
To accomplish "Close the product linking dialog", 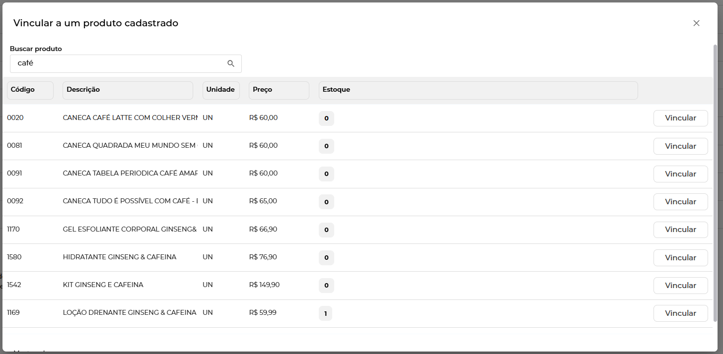I will [696, 23].
